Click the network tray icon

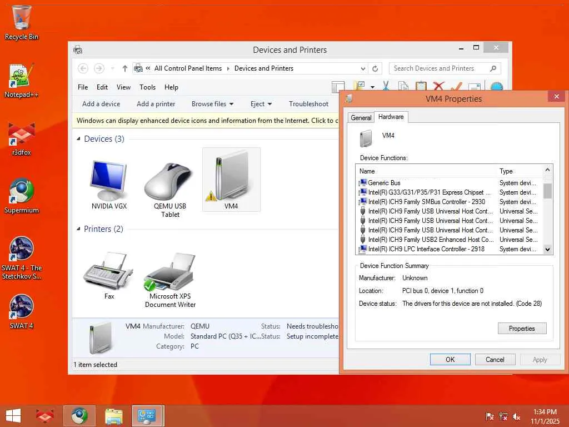coord(503,416)
